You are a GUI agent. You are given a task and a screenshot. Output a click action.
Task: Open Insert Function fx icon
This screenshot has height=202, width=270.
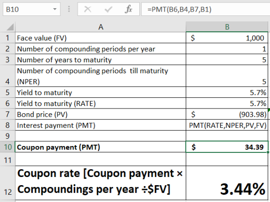tap(129, 9)
